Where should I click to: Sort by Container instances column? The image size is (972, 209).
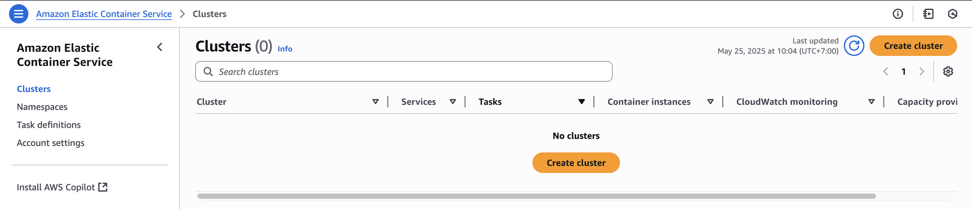pos(710,102)
